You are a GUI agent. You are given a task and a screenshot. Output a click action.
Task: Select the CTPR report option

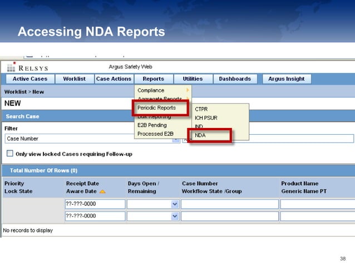coord(201,109)
